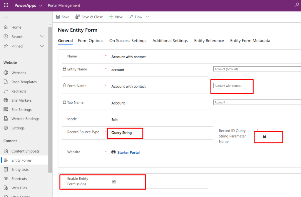Click the Site Markers globe icon

point(6,100)
